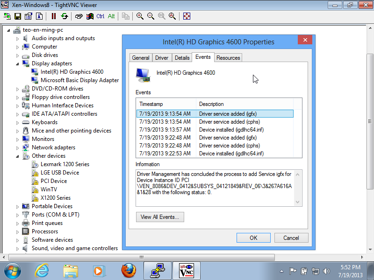374x280 pixels.
Task: Toggle full screen mode icon
Action: pos(187,16)
